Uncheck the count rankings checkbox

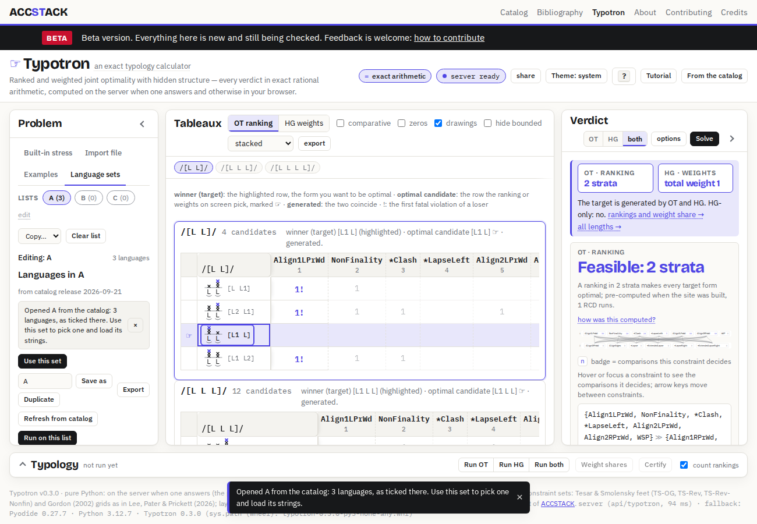pos(684,465)
